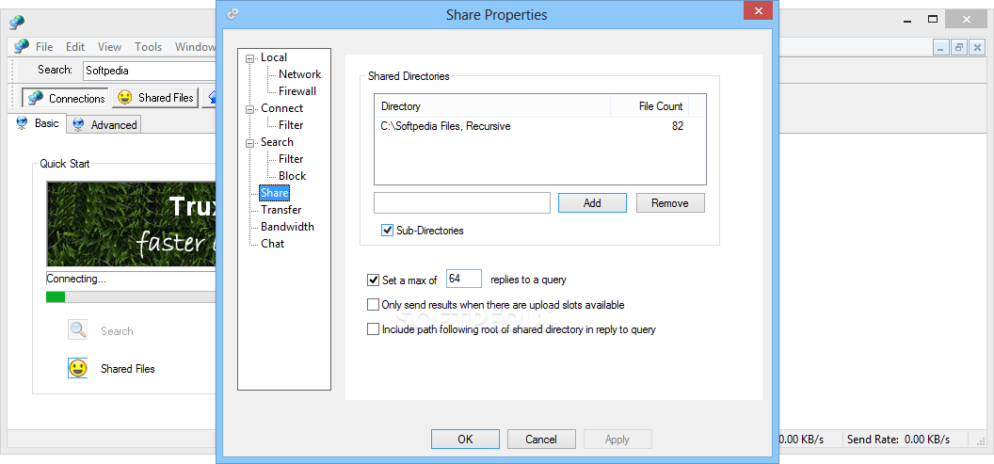Enable Include path following root checkbox
This screenshot has width=994, height=464.
374,329
